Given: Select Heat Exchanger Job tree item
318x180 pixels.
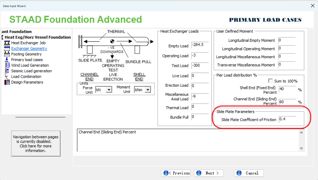Looking at the screenshot, I should tap(28, 43).
